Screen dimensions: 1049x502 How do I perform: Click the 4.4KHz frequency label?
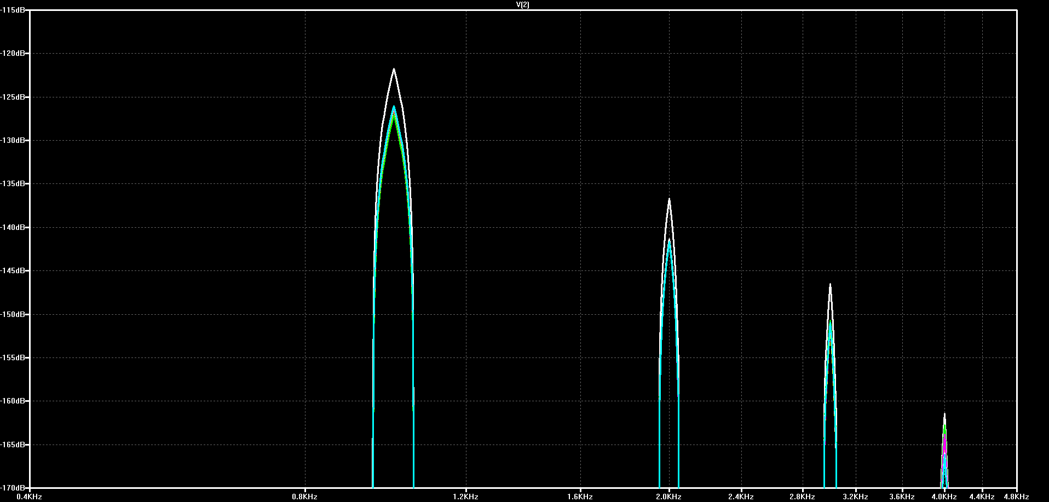click(982, 497)
